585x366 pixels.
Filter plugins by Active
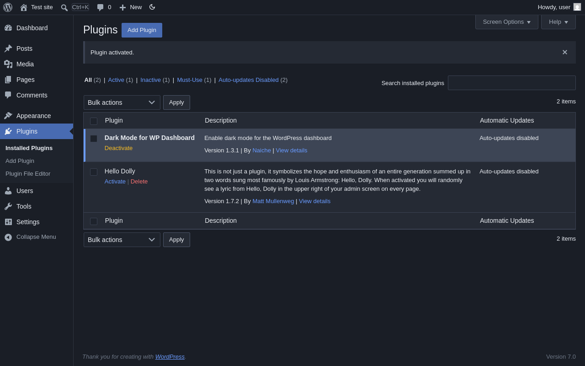pyautogui.click(x=116, y=80)
